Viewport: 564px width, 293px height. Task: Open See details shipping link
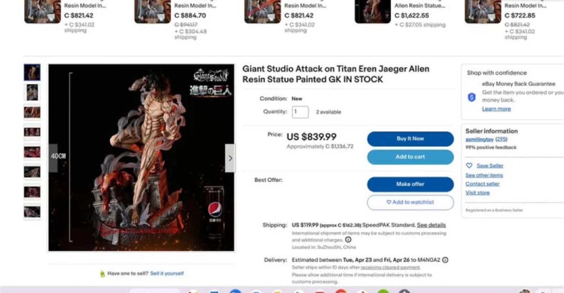(x=431, y=225)
